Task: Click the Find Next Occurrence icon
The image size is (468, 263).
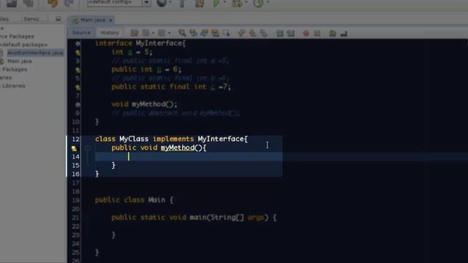Action: 204,33
